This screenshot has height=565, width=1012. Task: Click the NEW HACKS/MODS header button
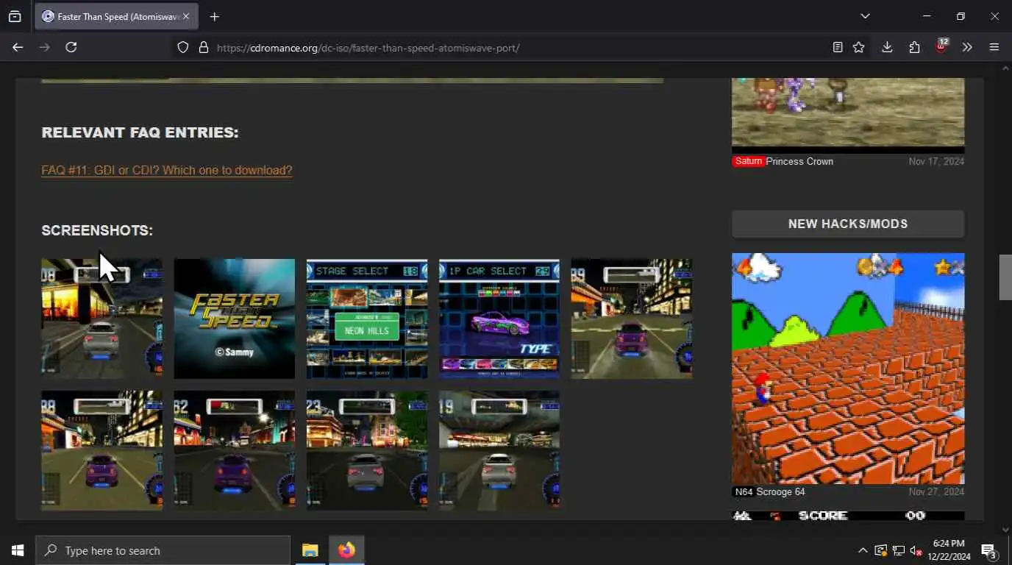coord(848,224)
